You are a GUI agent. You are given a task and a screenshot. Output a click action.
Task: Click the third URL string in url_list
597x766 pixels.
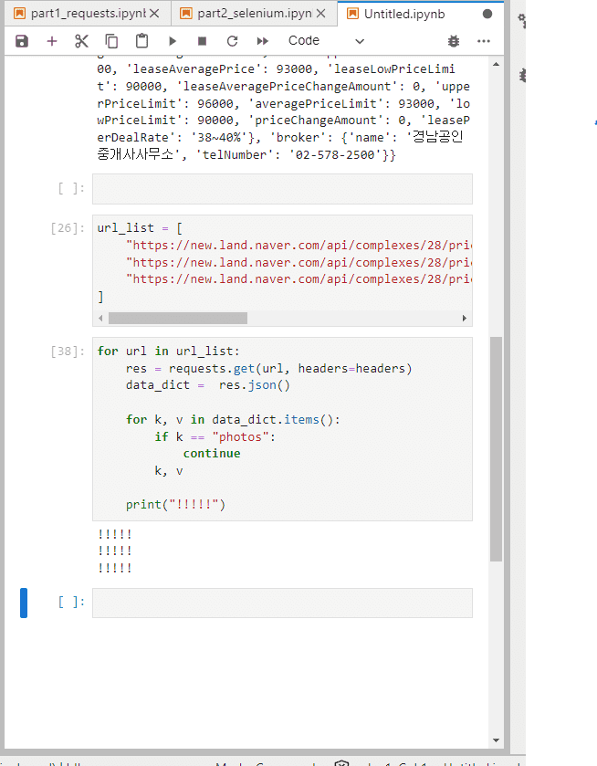click(x=299, y=279)
